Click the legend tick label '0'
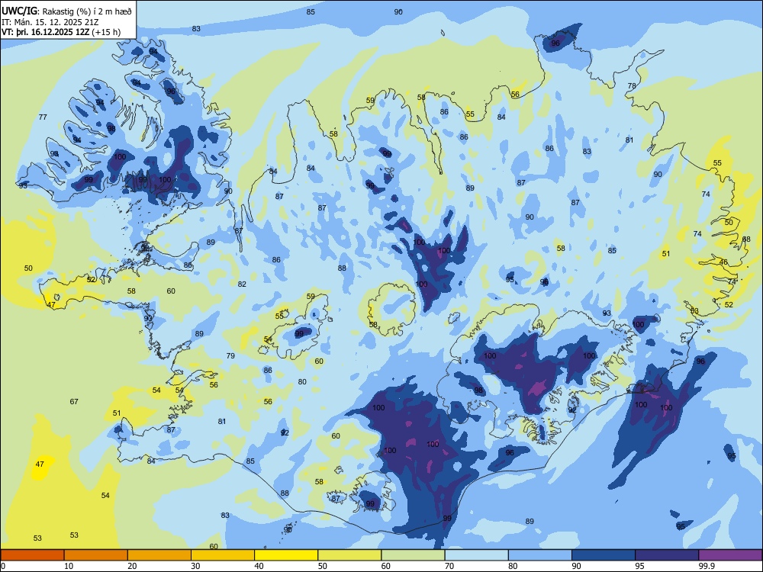Screen dimensions: 763x572 pos(3,566)
